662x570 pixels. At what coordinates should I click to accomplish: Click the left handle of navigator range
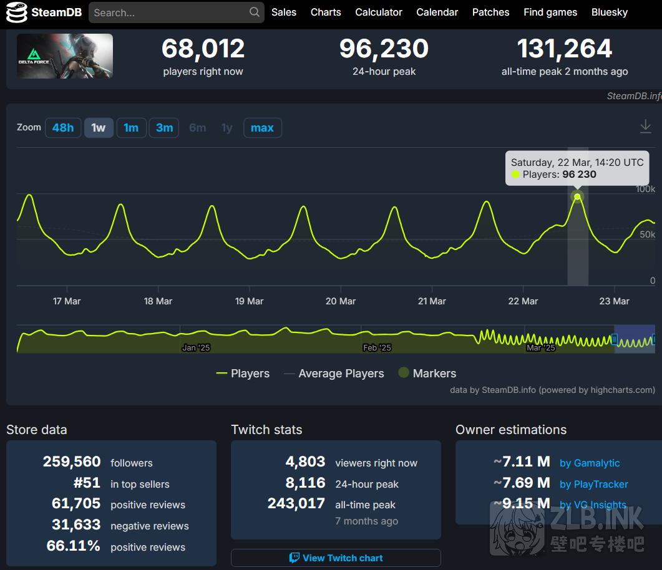(x=615, y=339)
